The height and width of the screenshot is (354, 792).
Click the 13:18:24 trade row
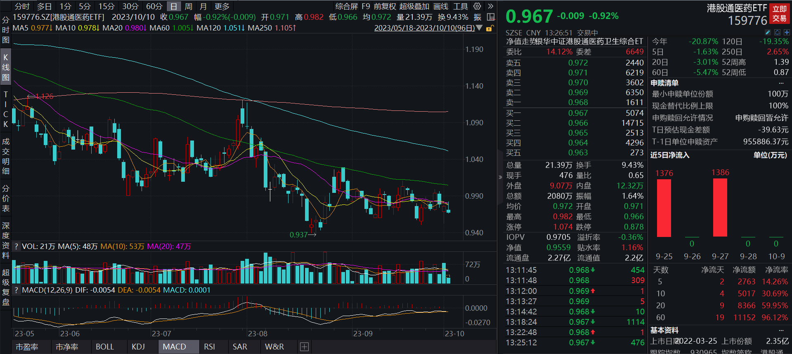575,322
